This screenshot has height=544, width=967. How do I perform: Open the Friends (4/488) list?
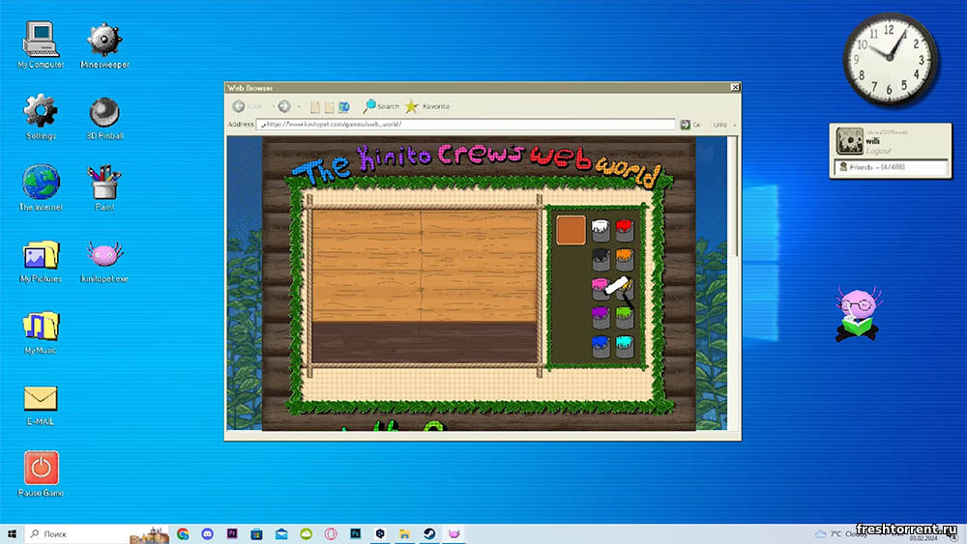click(891, 167)
